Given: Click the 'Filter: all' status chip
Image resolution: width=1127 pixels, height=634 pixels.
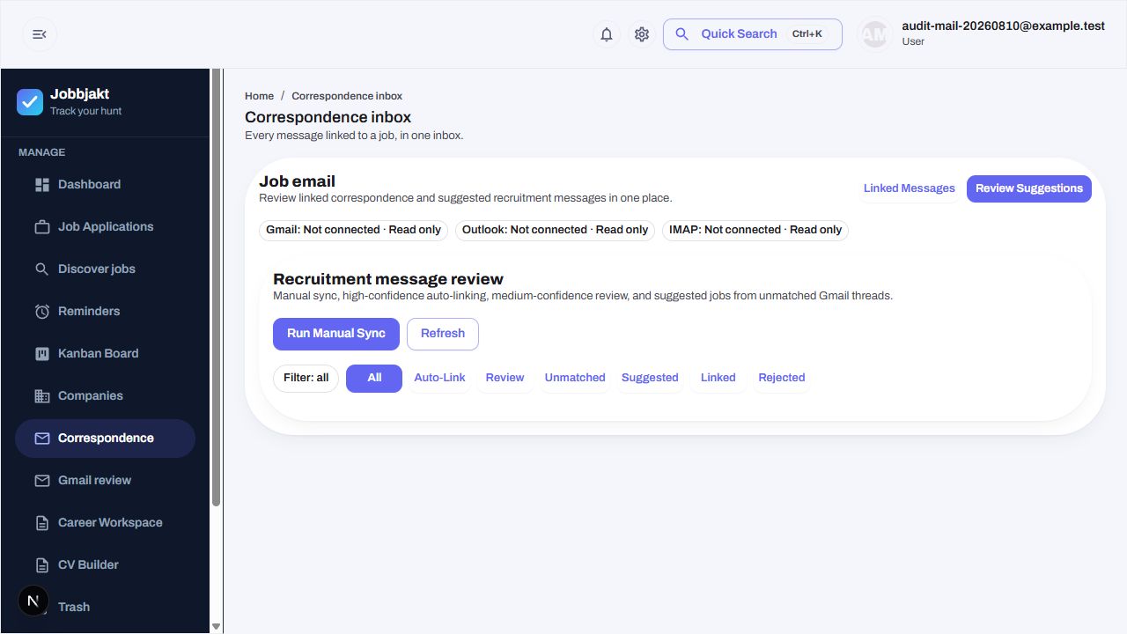Looking at the screenshot, I should point(306,378).
